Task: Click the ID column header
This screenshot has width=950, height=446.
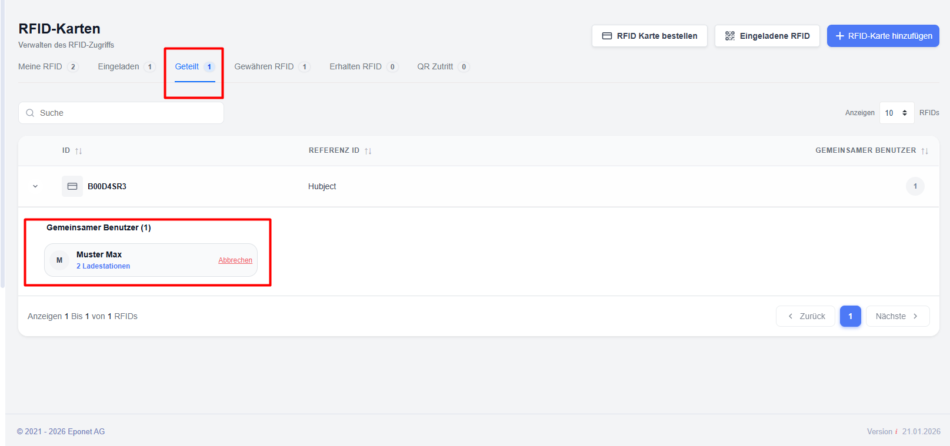Action: (x=66, y=150)
